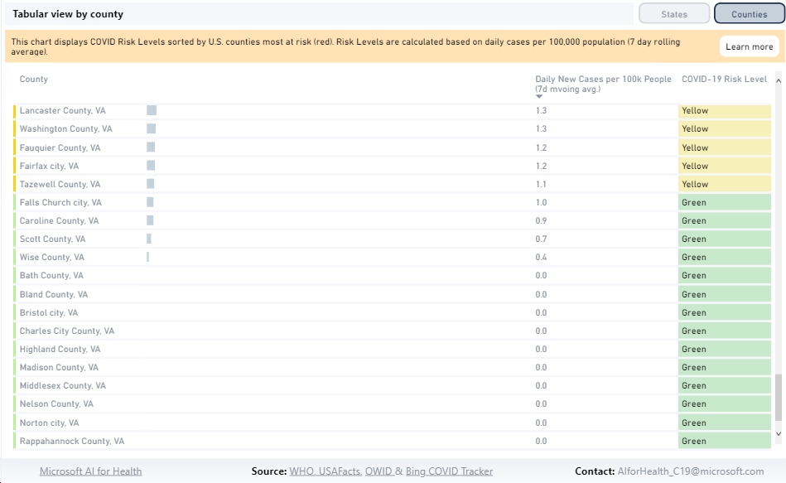Click the data bar next to Lancaster County
Image resolution: width=786 pixels, height=483 pixels.
(152, 110)
